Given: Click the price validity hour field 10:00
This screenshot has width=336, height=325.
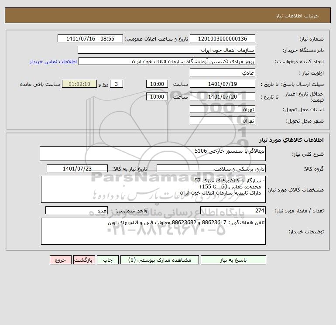Looking at the screenshot, I should click(x=157, y=96).
